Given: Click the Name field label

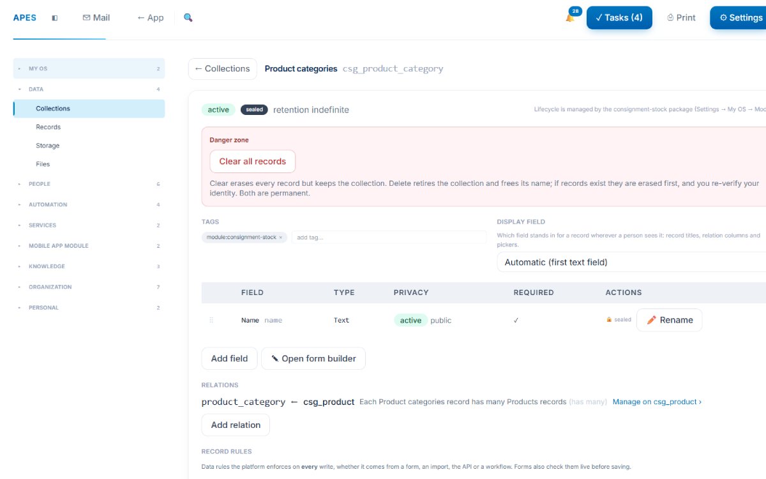Looking at the screenshot, I should [250, 320].
